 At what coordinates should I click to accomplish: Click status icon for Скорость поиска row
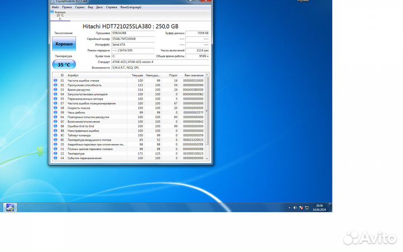55,108
